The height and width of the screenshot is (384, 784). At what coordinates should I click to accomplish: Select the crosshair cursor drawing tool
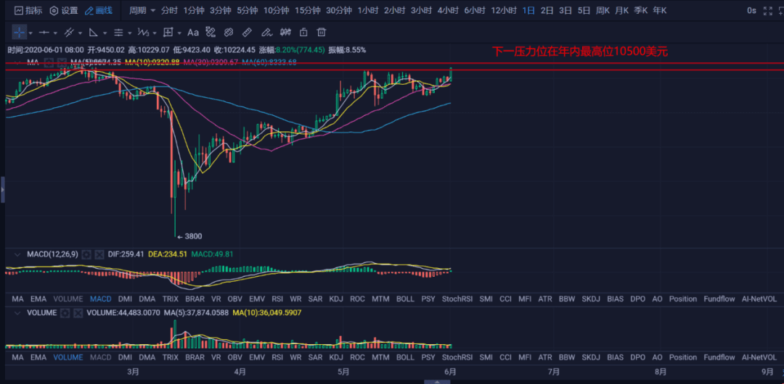pos(20,33)
